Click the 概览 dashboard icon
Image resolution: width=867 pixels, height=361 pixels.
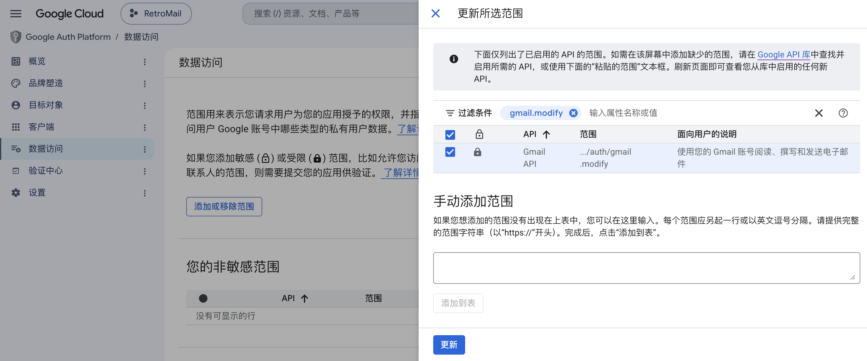(x=16, y=61)
